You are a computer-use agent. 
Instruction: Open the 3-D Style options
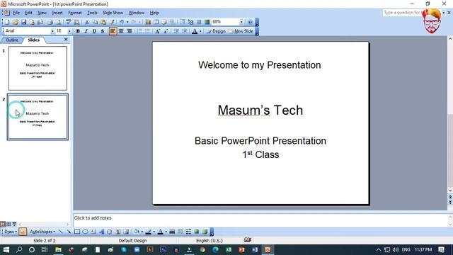tap(205, 232)
